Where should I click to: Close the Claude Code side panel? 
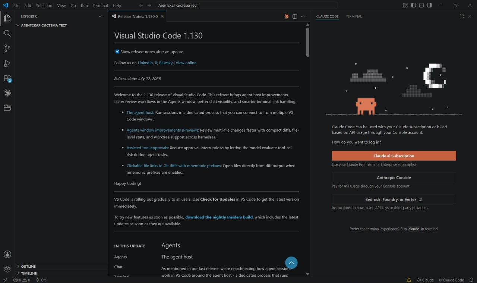tap(470, 16)
